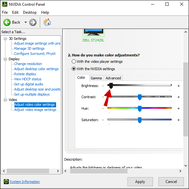Collapse the Video tree node
The image size is (189, 189).
tap(5, 100)
